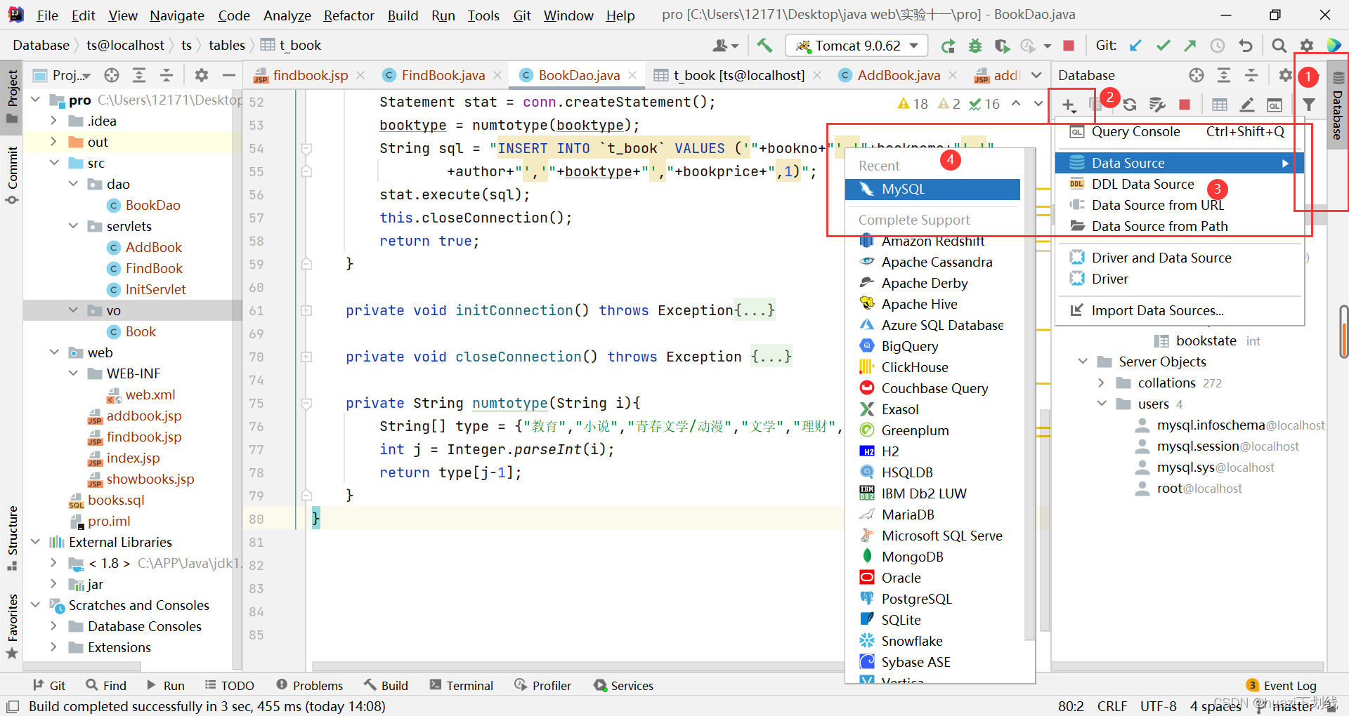The image size is (1349, 716).
Task: Open table editor icon in Database toolbar
Action: (1220, 105)
